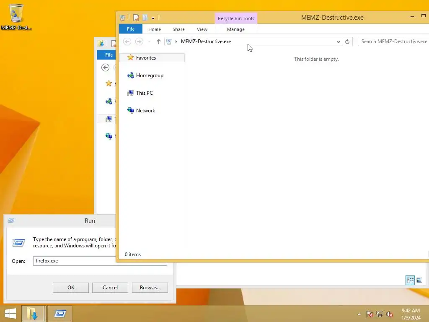The height and width of the screenshot is (322, 429).
Task: Click the Recycle Bin icon in the address bar
Action: point(169,42)
